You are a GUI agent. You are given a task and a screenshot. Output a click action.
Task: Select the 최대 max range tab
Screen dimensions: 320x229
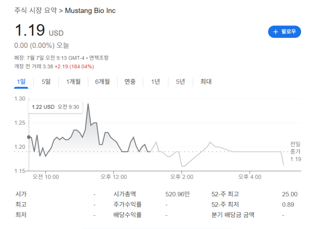[x=206, y=82]
